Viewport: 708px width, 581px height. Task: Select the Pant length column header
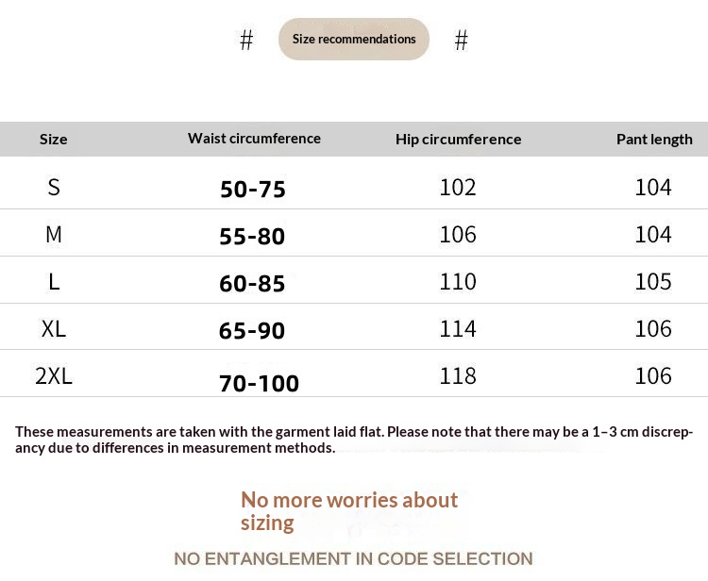click(x=654, y=140)
